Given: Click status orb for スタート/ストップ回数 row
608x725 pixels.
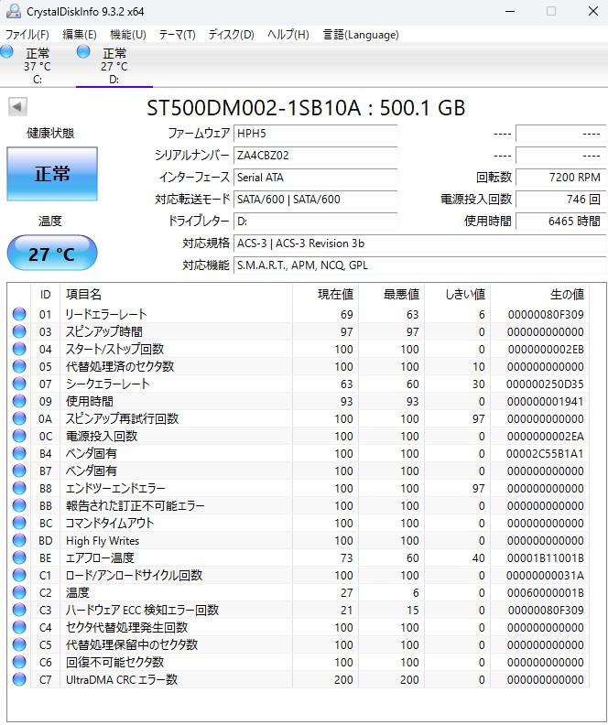Looking at the screenshot, I should [x=19, y=349].
